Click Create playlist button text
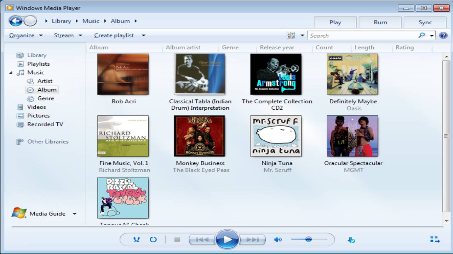The image size is (453, 254). coord(114,35)
